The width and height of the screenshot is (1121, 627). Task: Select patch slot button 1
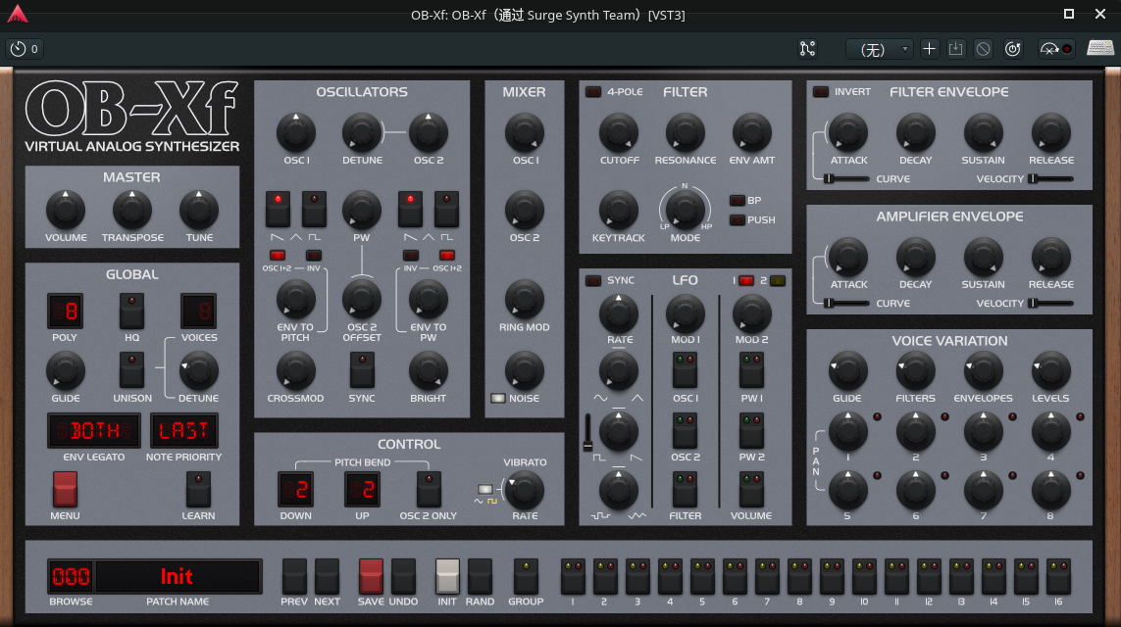click(573, 576)
